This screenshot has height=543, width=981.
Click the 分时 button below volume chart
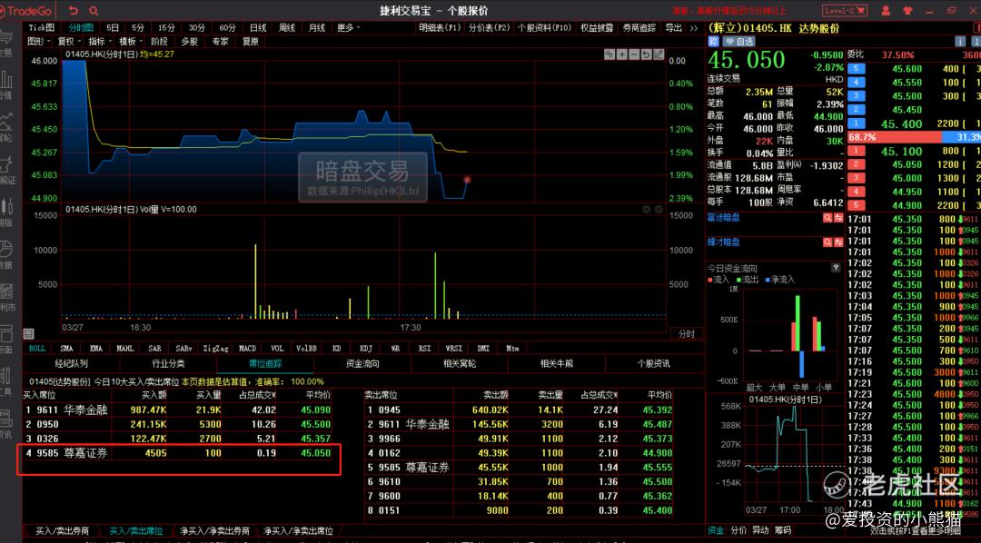[687, 333]
